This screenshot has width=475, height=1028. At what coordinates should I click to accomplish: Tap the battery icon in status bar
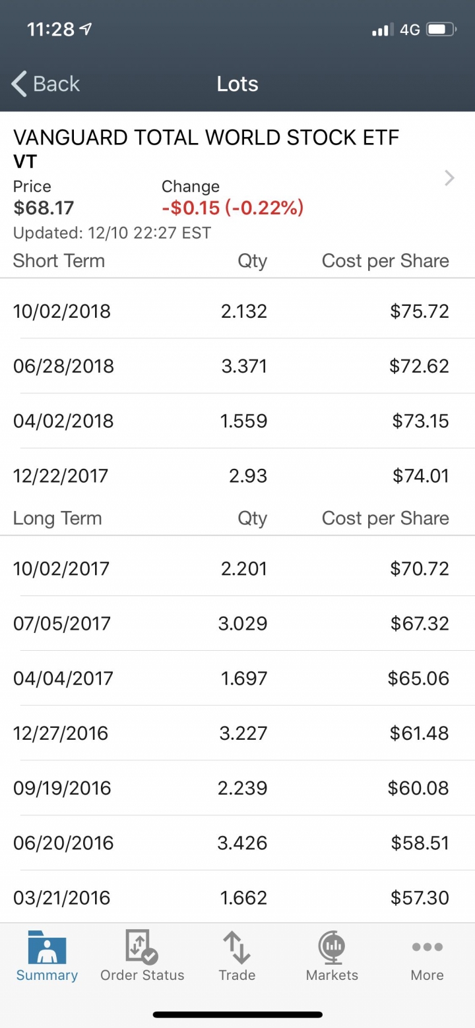coord(441,30)
